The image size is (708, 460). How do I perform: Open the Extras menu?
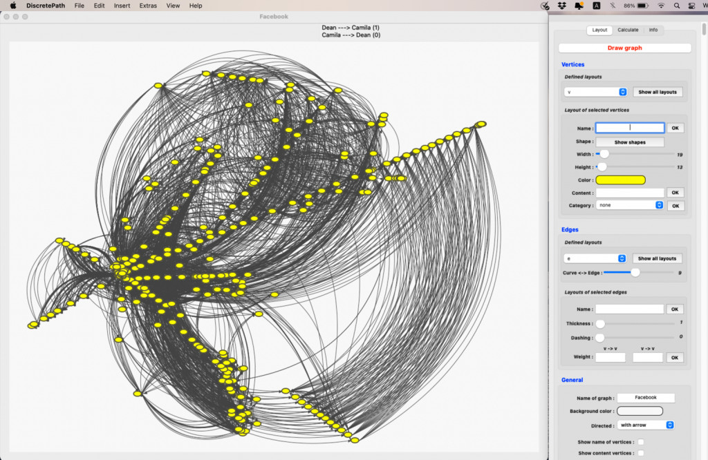click(148, 6)
